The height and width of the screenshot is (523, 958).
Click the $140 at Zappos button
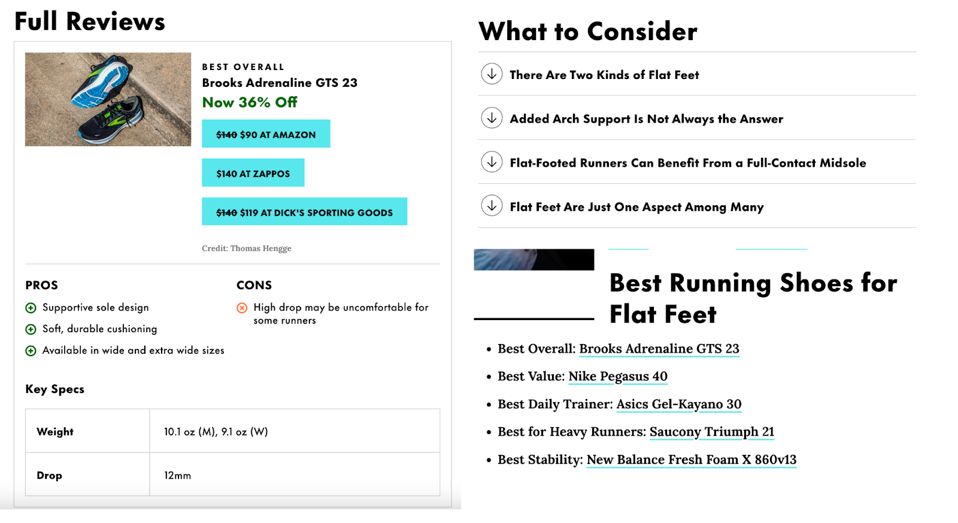point(253,173)
